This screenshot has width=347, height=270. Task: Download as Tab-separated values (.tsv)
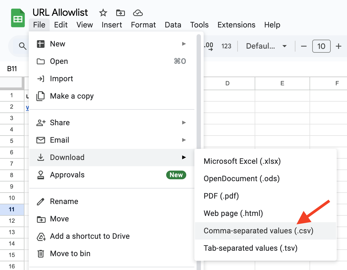(x=266, y=248)
